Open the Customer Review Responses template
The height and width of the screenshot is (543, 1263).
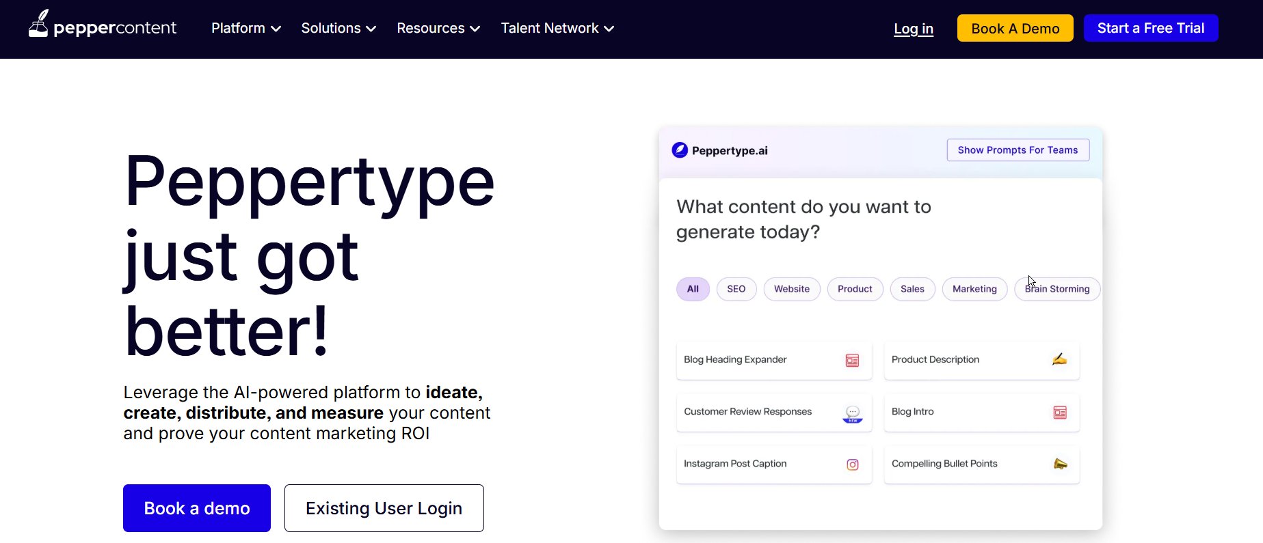(774, 412)
